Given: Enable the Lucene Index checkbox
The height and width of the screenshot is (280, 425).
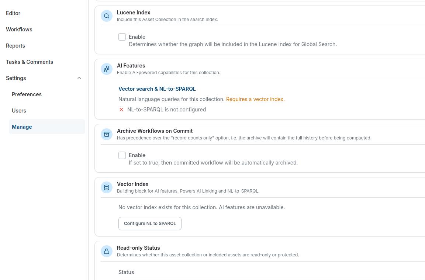Looking at the screenshot, I should [x=122, y=37].
